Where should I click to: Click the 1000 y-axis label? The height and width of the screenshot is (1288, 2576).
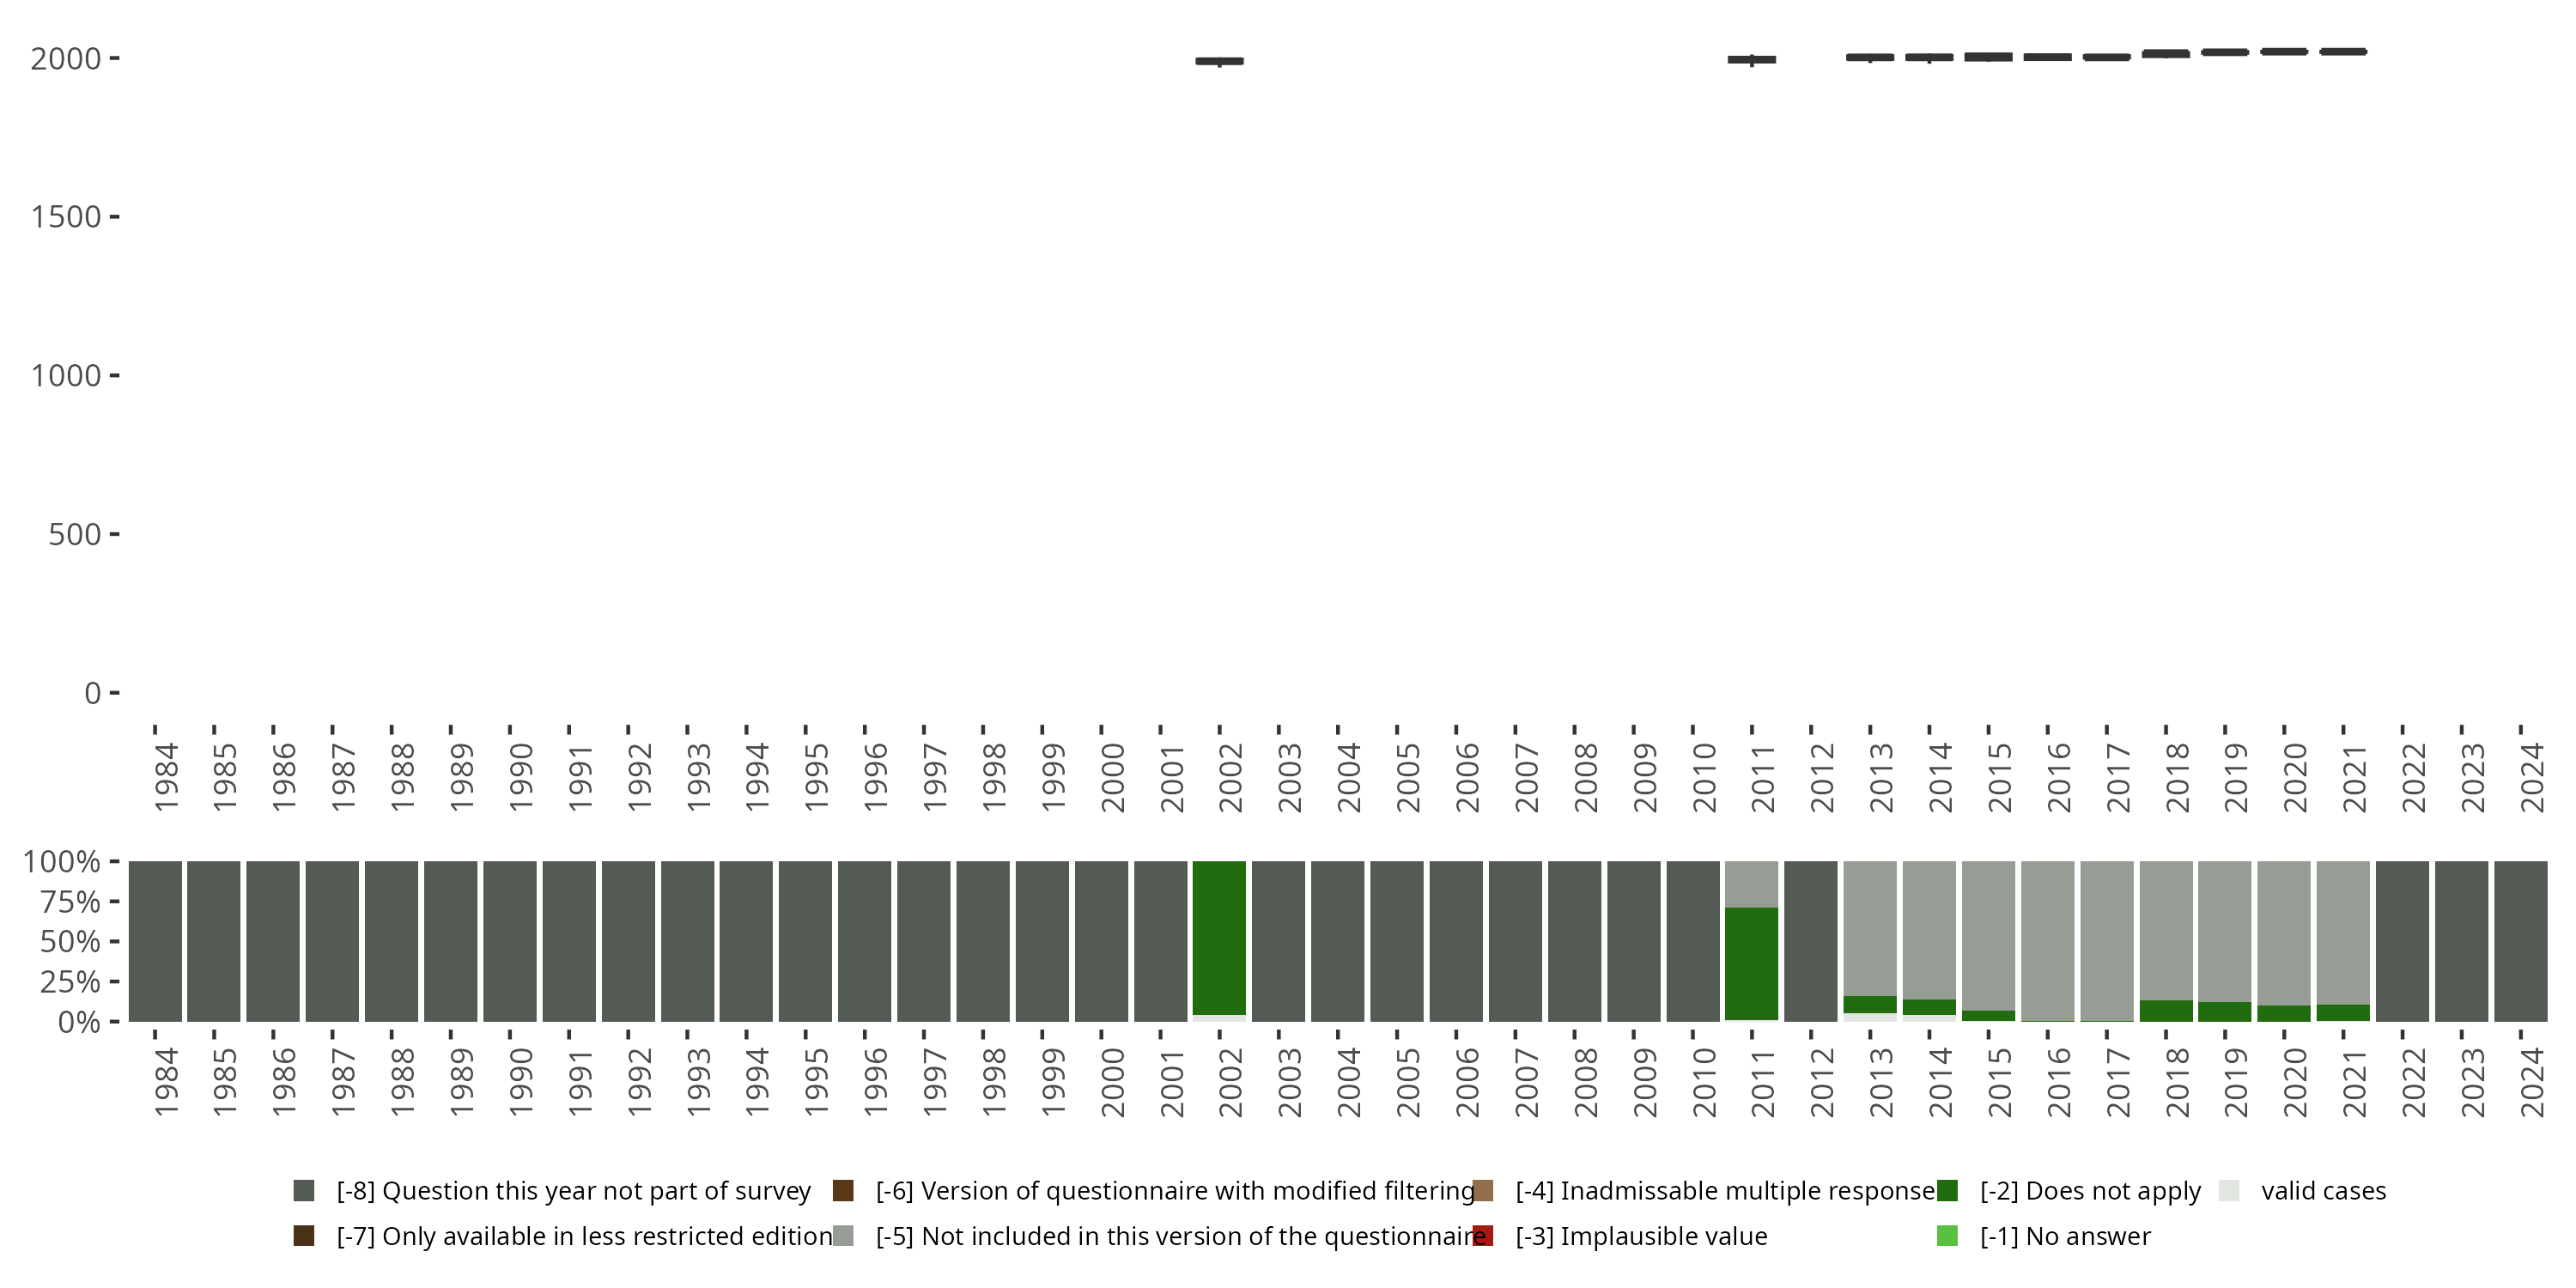pos(66,376)
